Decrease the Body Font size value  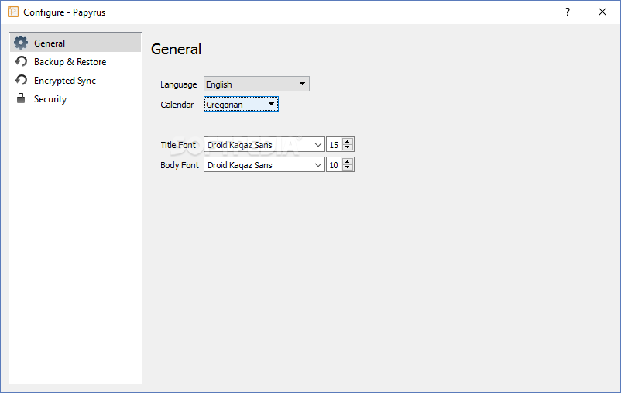(x=348, y=168)
